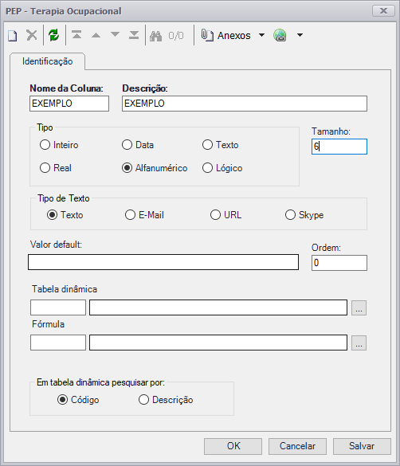Click the Nome da Coluna field
The width and height of the screenshot is (400, 466).
pos(69,104)
